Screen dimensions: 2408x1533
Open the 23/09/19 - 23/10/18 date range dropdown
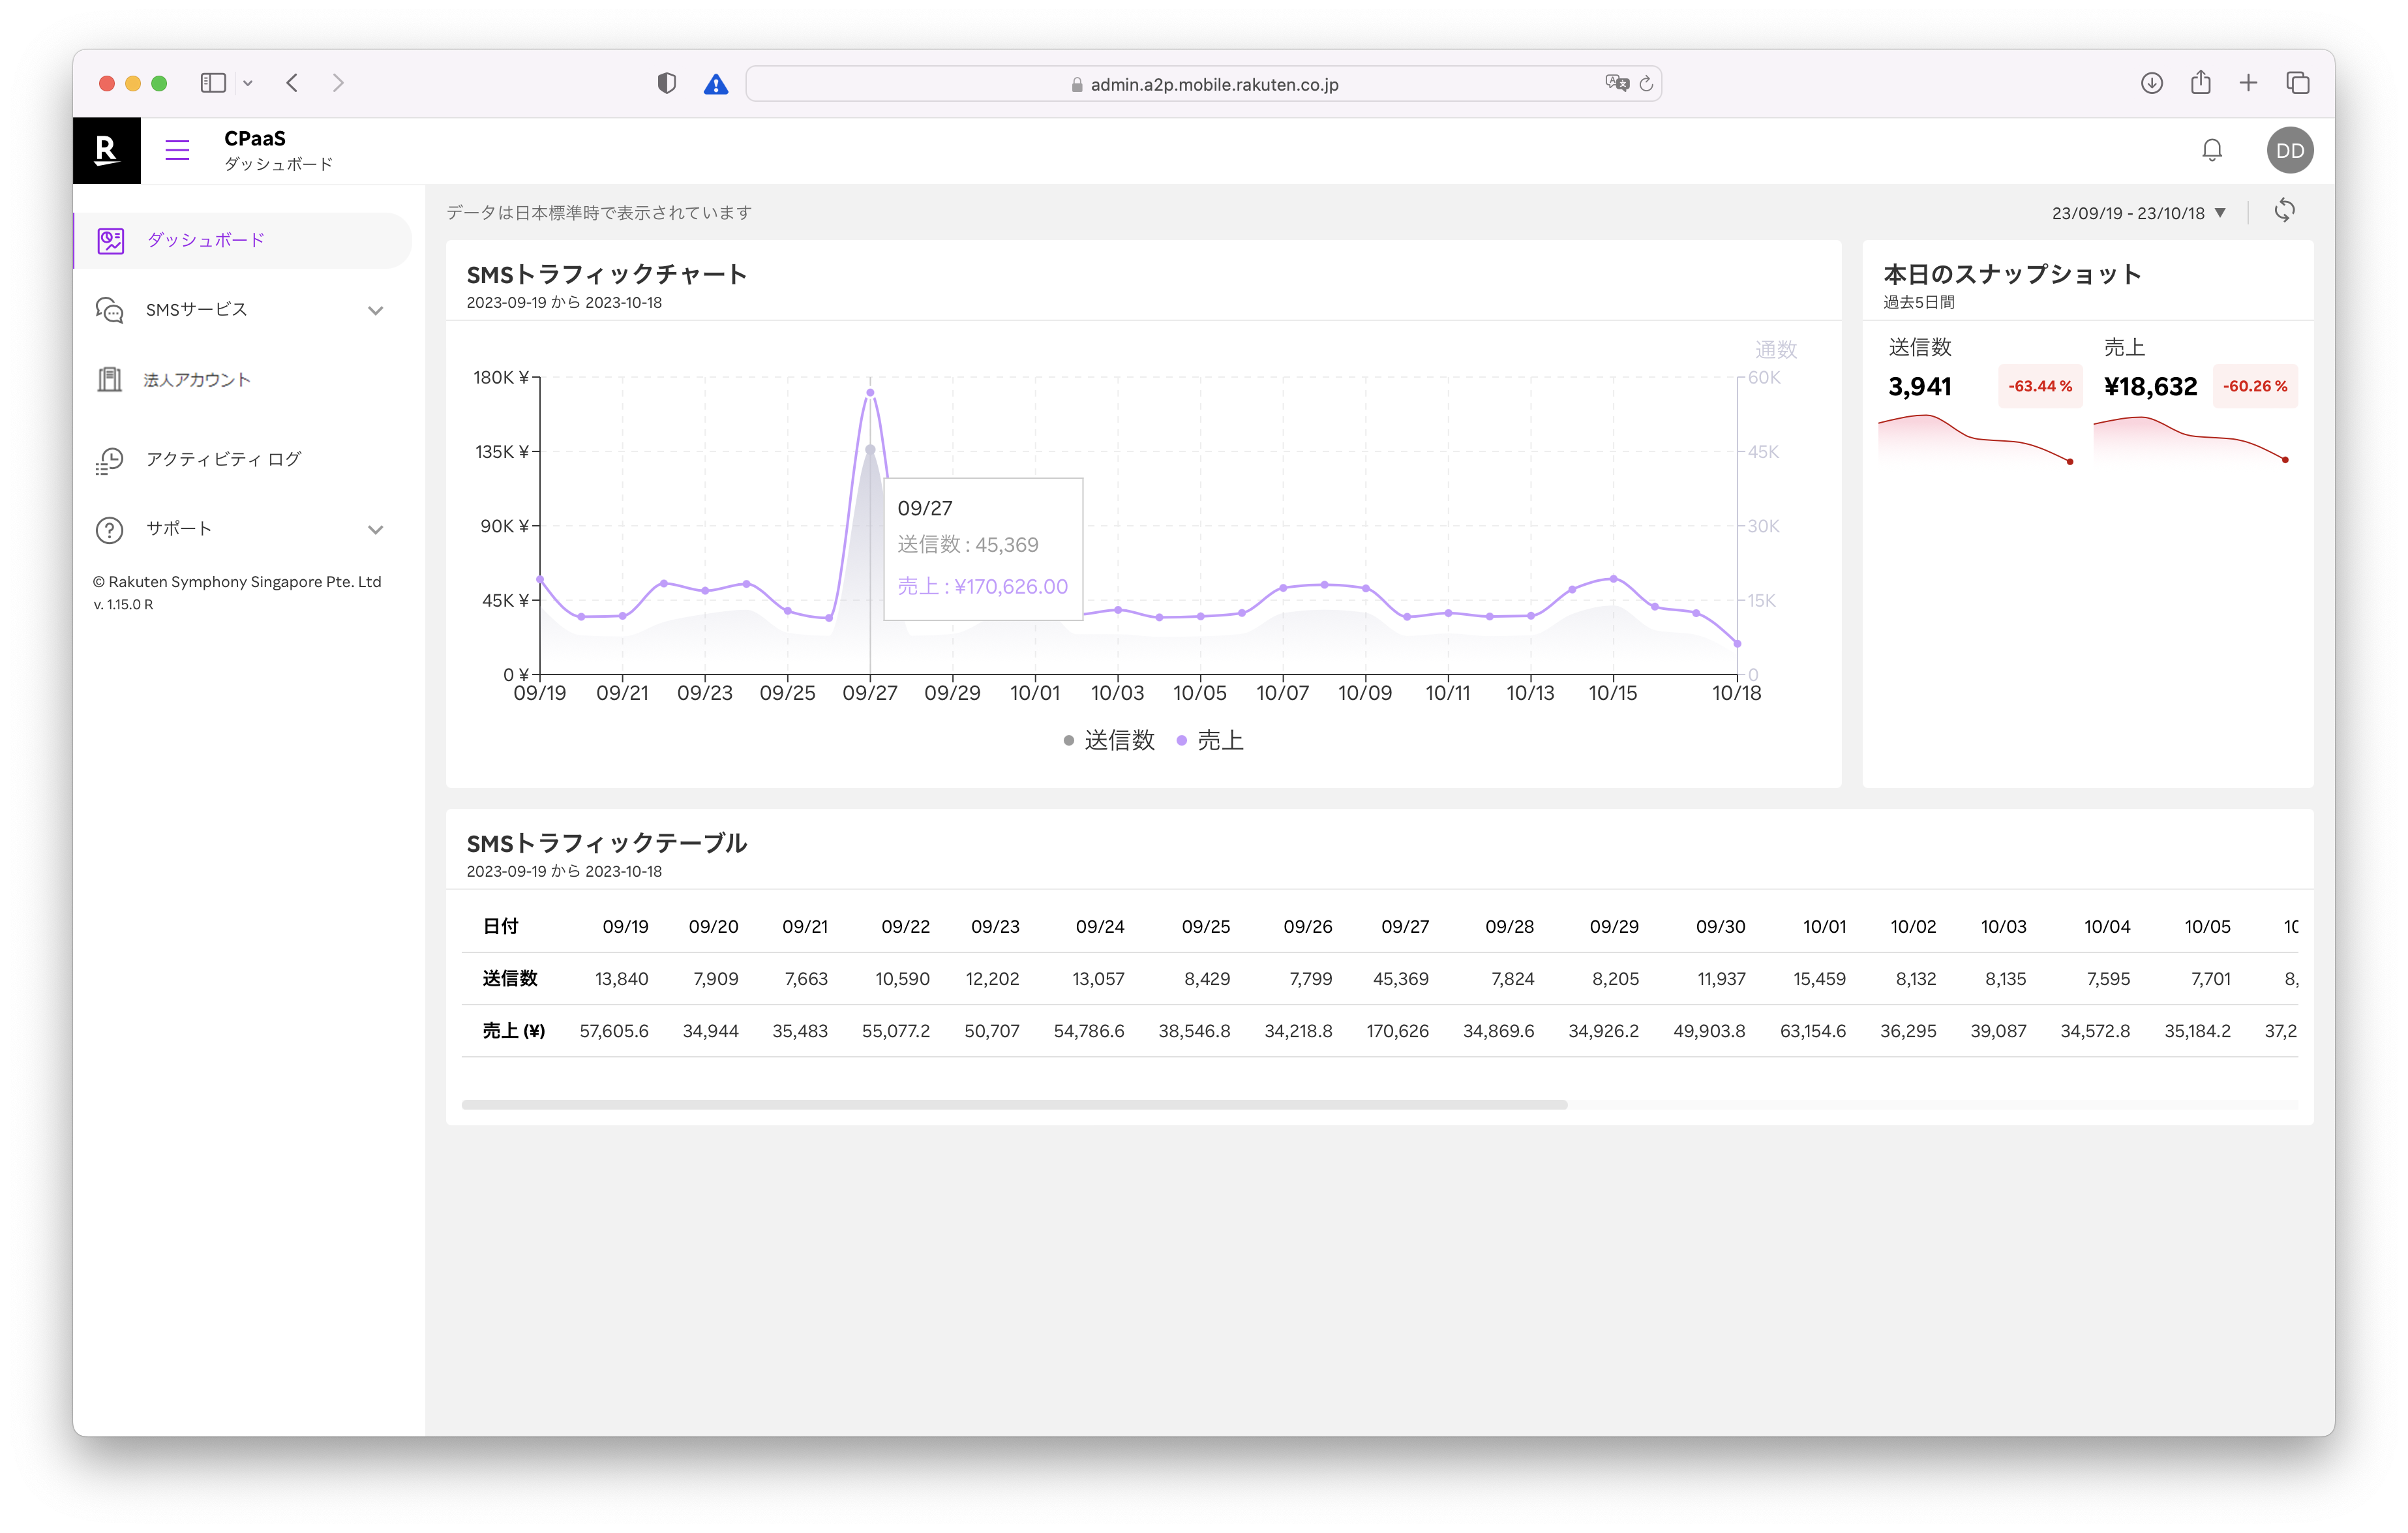[x=2138, y=213]
